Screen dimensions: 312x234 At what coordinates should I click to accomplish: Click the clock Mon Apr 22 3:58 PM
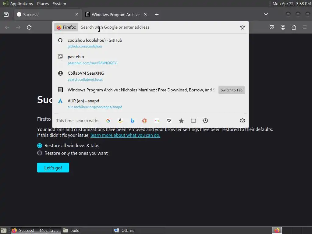point(292,4)
